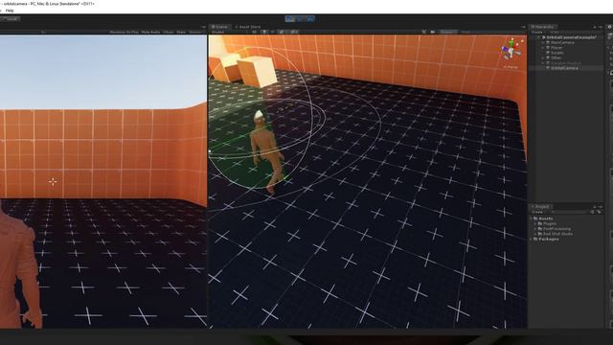Open the Project panel options menu
This screenshot has width=613, height=345.
601,207
